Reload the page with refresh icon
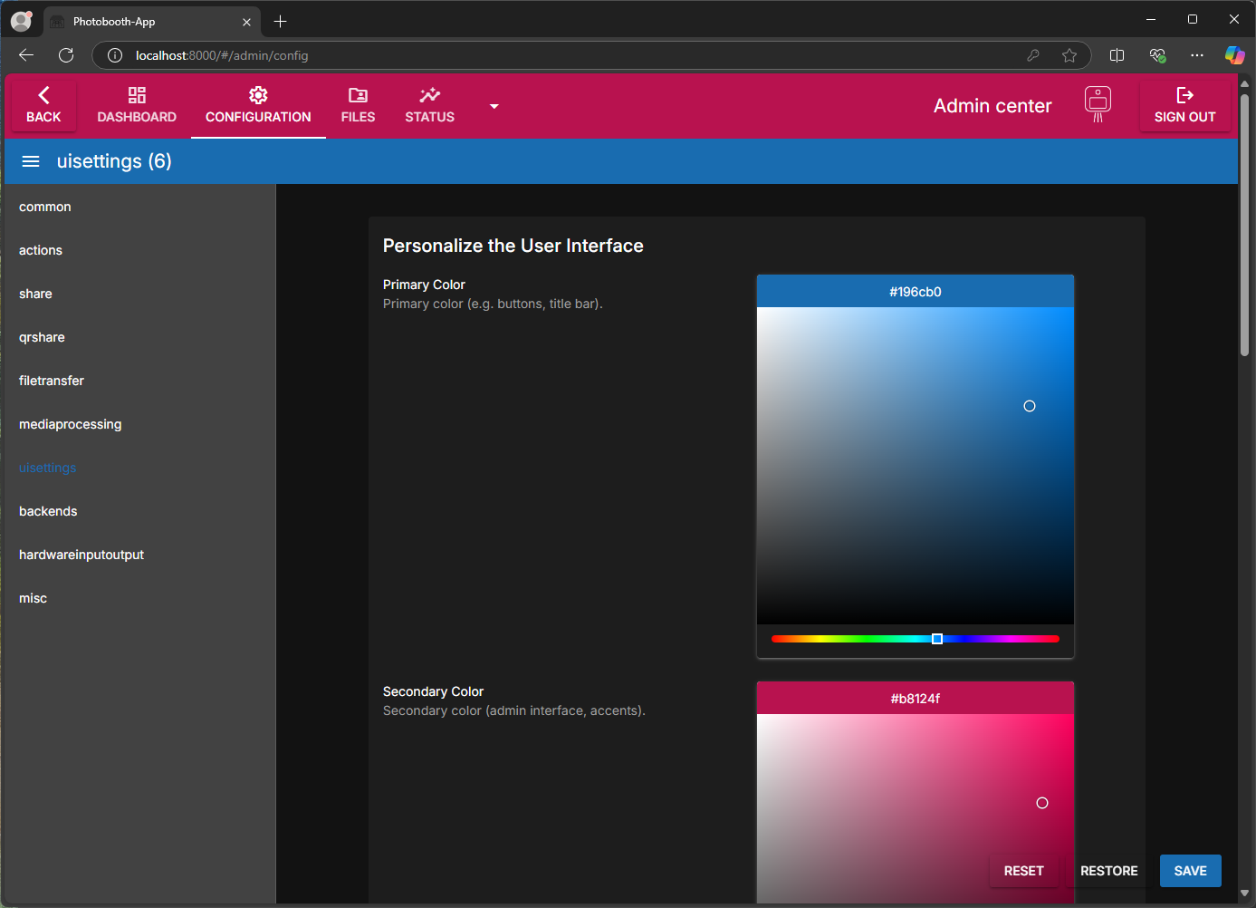Image resolution: width=1256 pixels, height=908 pixels. coord(66,55)
